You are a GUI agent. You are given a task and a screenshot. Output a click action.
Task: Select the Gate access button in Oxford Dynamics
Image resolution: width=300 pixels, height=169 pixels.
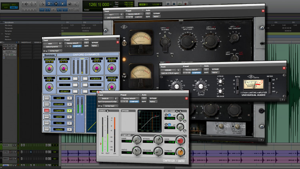[x=46, y=98]
